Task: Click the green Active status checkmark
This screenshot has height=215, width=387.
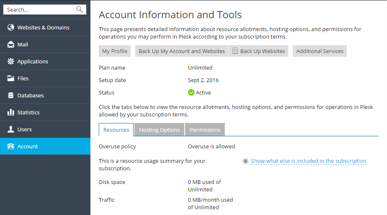Action: point(191,93)
